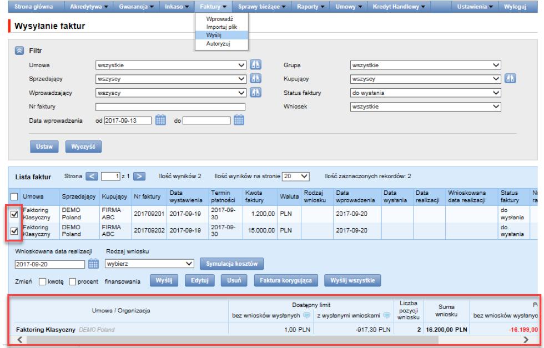
Task: Click Symulacja kosztów button
Action: [232, 264]
